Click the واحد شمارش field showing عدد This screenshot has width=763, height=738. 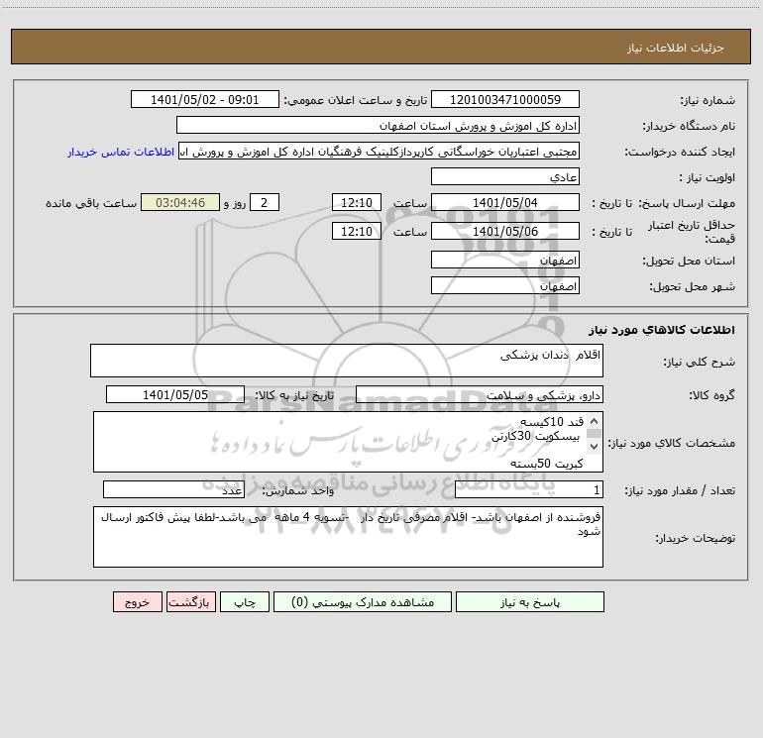(173, 490)
